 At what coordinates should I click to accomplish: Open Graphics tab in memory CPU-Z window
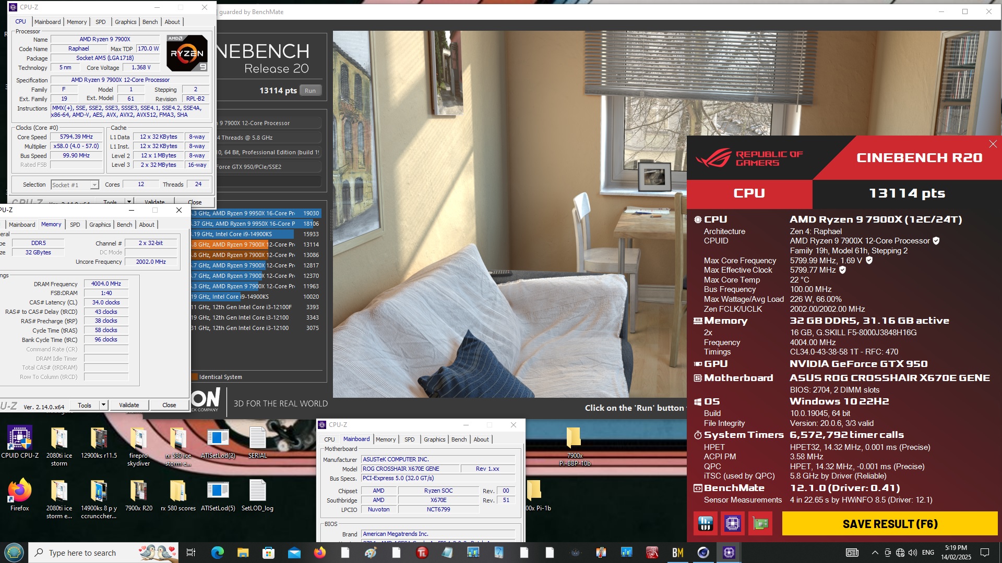100,225
